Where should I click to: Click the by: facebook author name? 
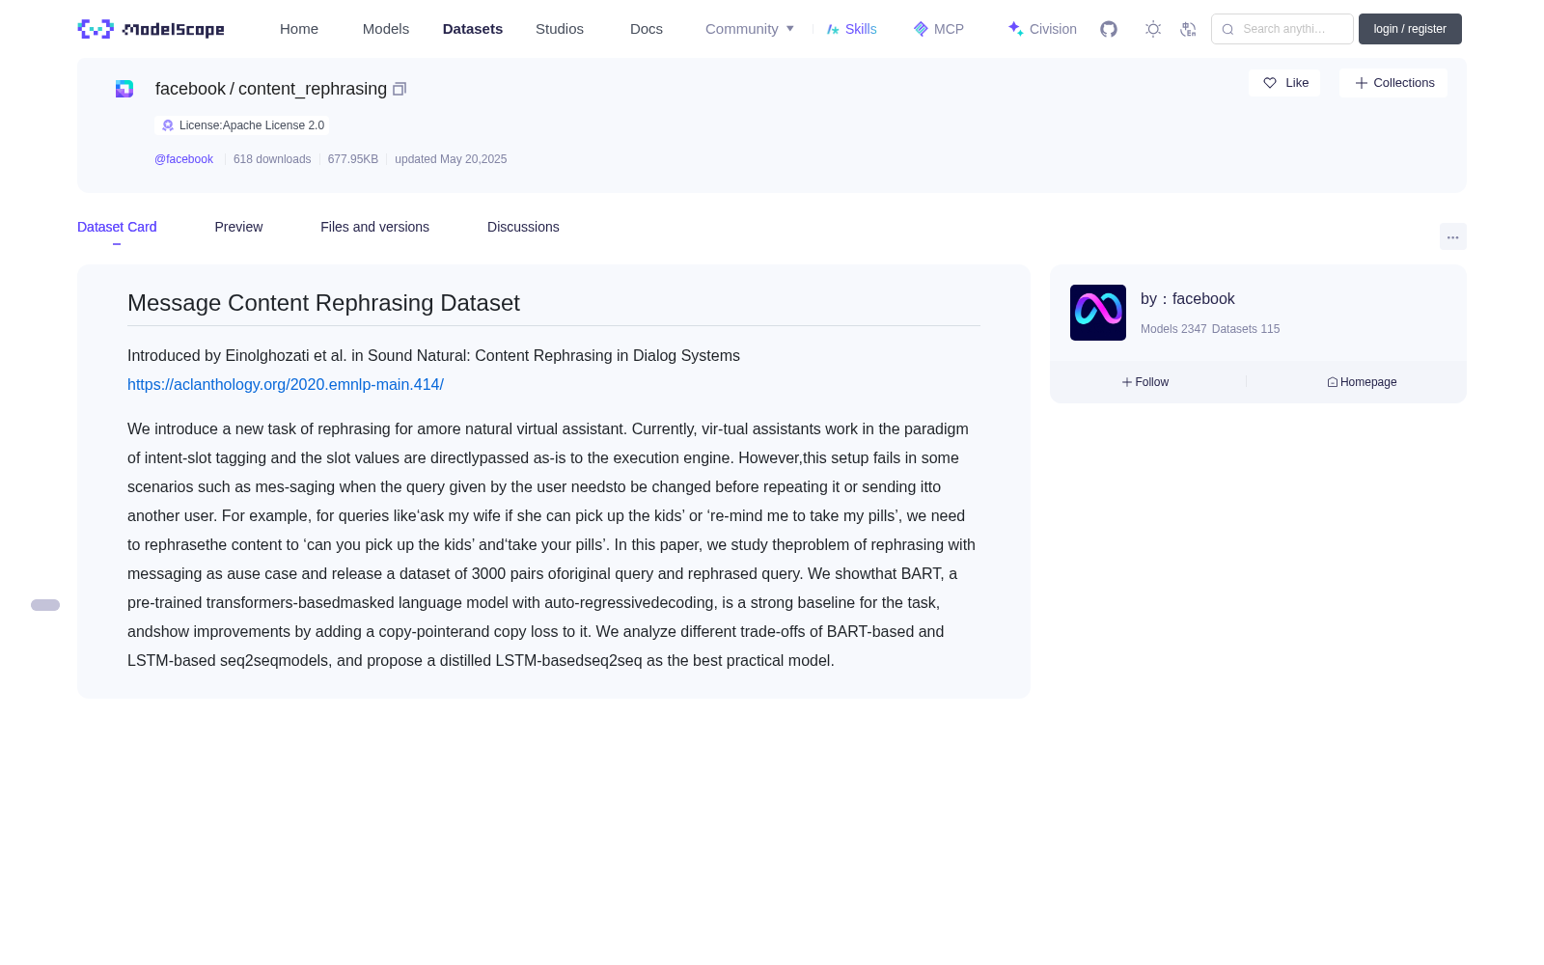pyautogui.click(x=1188, y=299)
